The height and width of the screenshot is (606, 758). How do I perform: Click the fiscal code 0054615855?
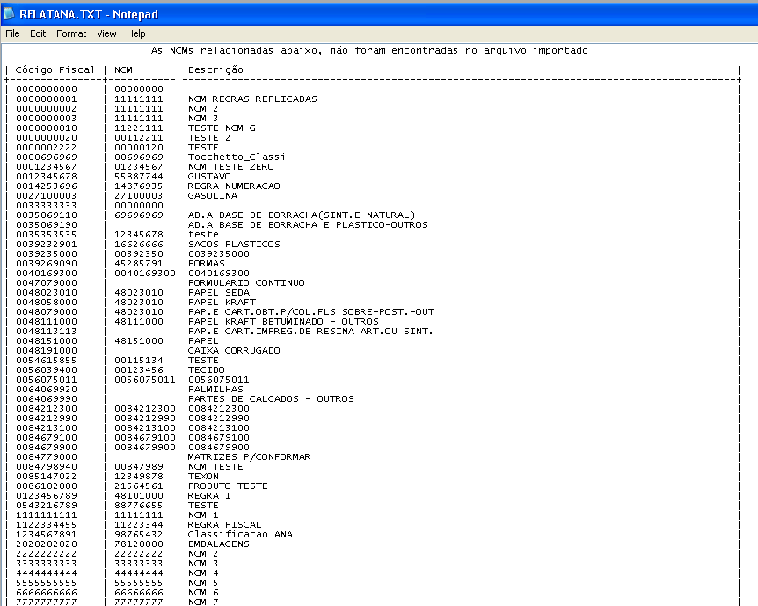(x=47, y=360)
